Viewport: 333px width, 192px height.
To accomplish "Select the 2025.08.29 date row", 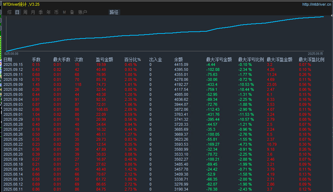I will tap(13, 119).
